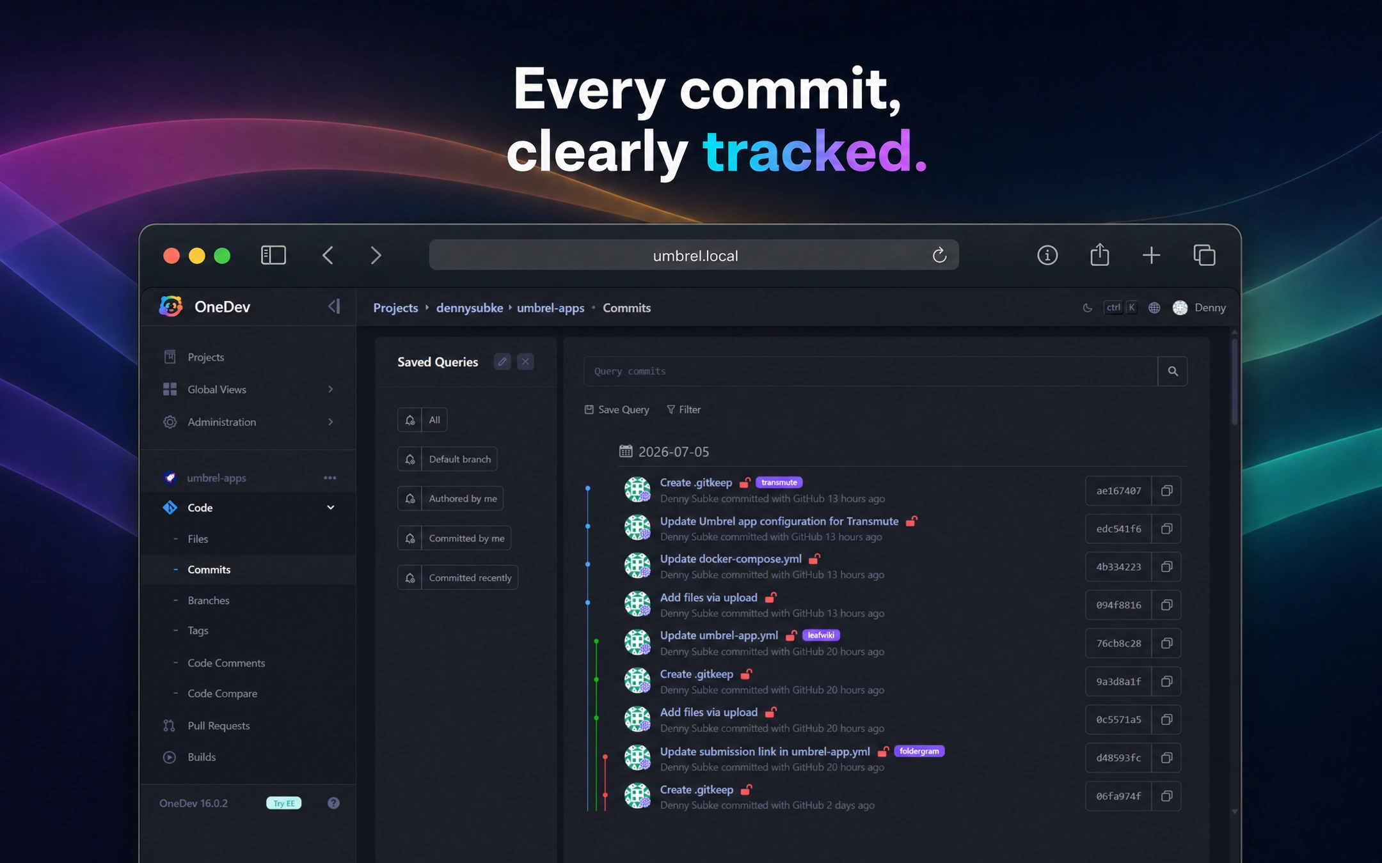Click the commits list vertical scrollbar
1382x863 pixels.
pyautogui.click(x=1234, y=384)
